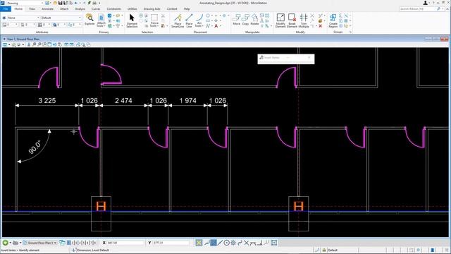Click the '3 225' dimension text
Viewport: 451px width, 254px height.
[x=47, y=100]
